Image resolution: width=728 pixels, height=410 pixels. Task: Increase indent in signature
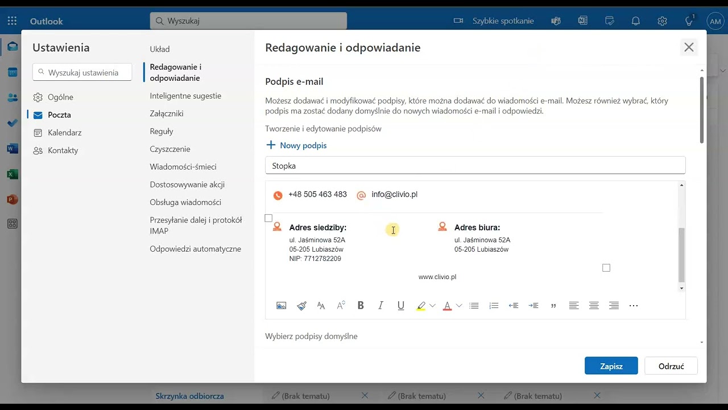(x=533, y=306)
